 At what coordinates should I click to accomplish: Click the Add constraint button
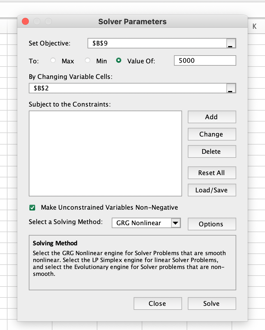click(x=212, y=117)
